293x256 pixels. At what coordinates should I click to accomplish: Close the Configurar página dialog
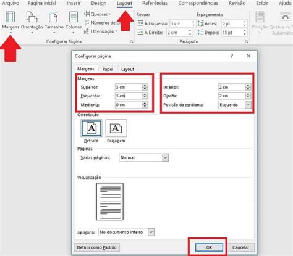248,56
